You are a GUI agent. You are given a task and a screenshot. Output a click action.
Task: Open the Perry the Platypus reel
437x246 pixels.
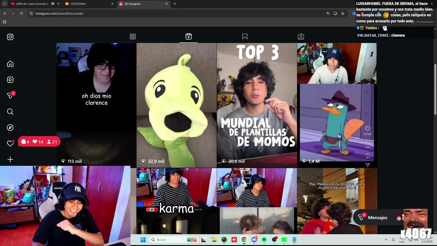click(x=337, y=105)
